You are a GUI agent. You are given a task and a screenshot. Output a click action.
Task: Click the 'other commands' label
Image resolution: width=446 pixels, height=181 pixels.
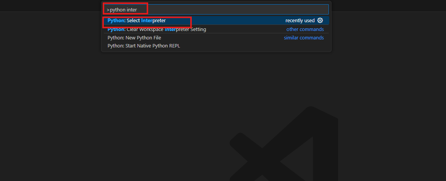305,29
